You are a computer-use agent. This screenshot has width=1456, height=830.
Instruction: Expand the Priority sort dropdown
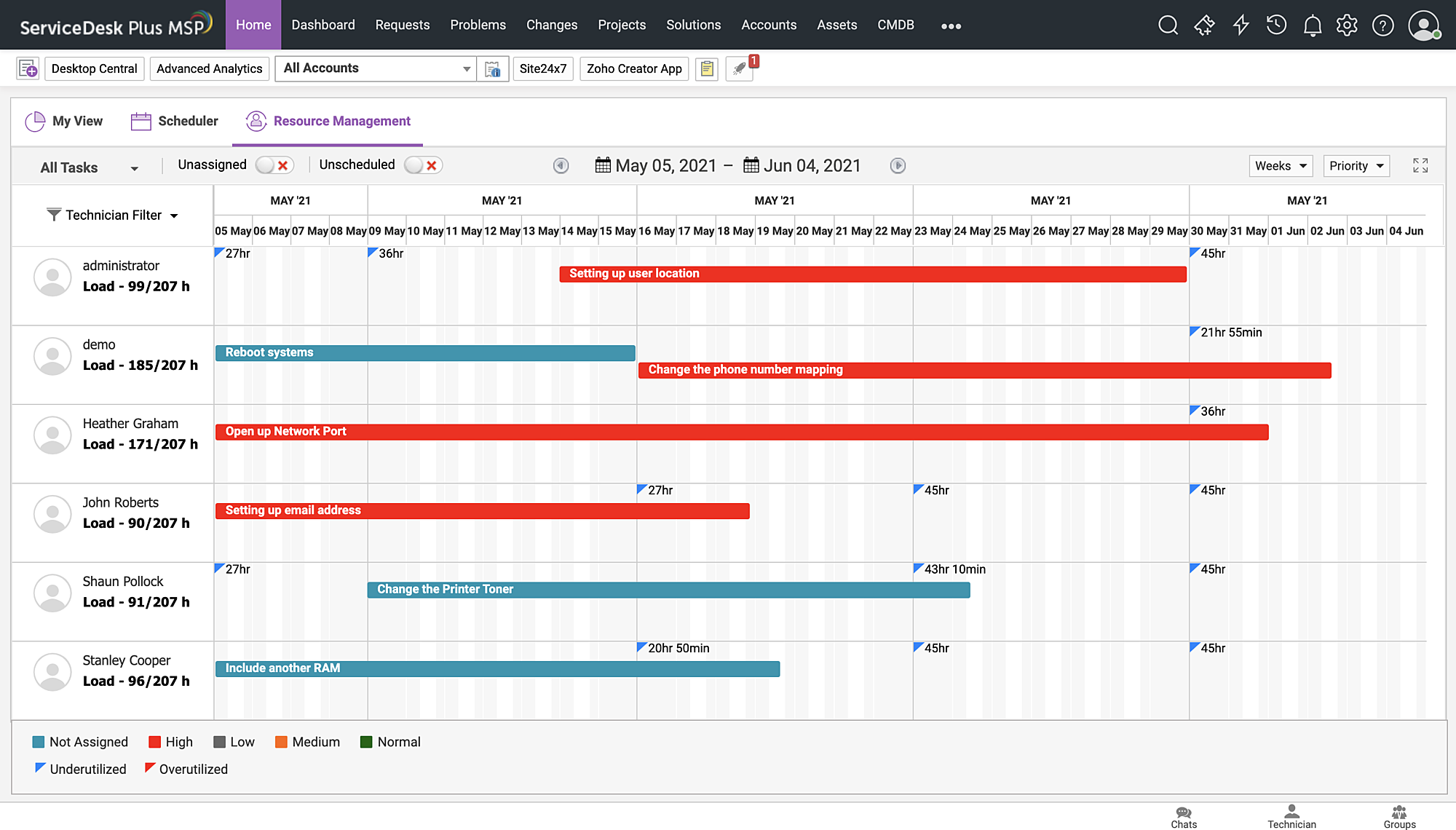1356,165
